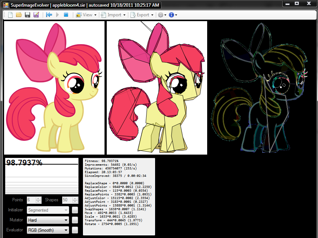Click the 'Rotate - 2754' stats line
This screenshot has width=318, height=238.
[112, 224]
